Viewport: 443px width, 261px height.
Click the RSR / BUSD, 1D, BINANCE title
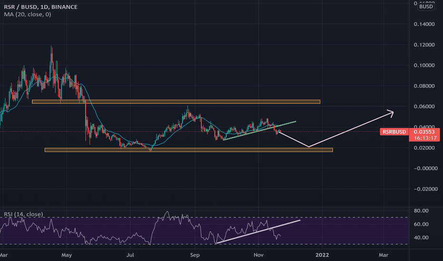click(x=40, y=7)
